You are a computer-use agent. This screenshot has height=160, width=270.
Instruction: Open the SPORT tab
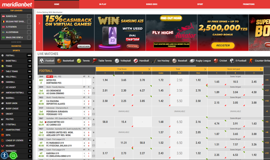point(200,4)
